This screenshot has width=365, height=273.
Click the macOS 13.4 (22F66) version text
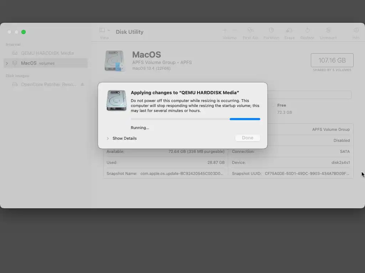pyautogui.click(x=151, y=68)
